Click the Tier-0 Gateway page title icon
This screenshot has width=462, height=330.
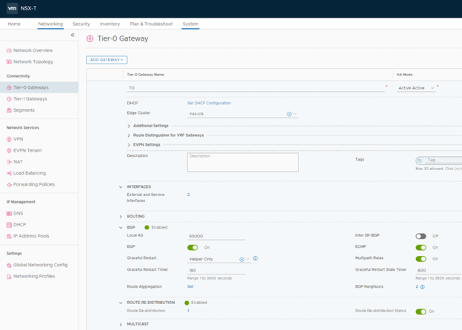pyautogui.click(x=90, y=38)
